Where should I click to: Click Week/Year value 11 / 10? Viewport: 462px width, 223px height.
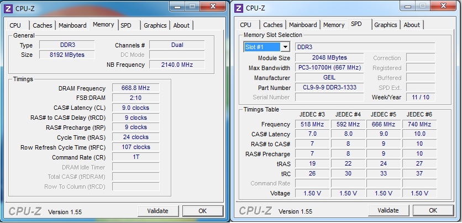[x=421, y=97]
